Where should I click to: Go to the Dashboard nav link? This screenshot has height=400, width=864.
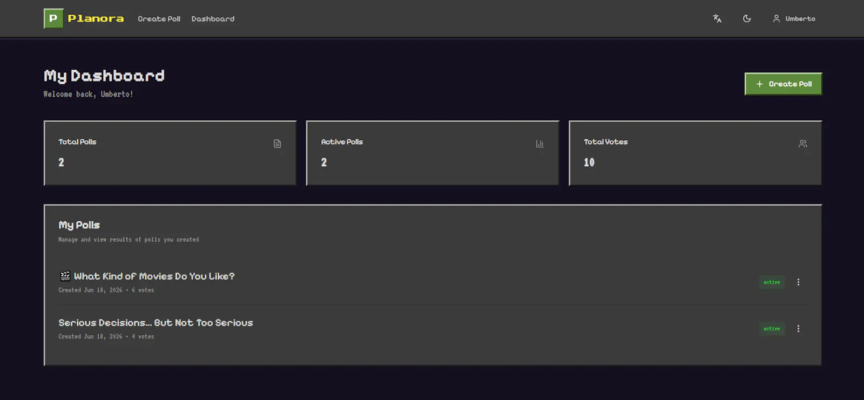pos(213,19)
